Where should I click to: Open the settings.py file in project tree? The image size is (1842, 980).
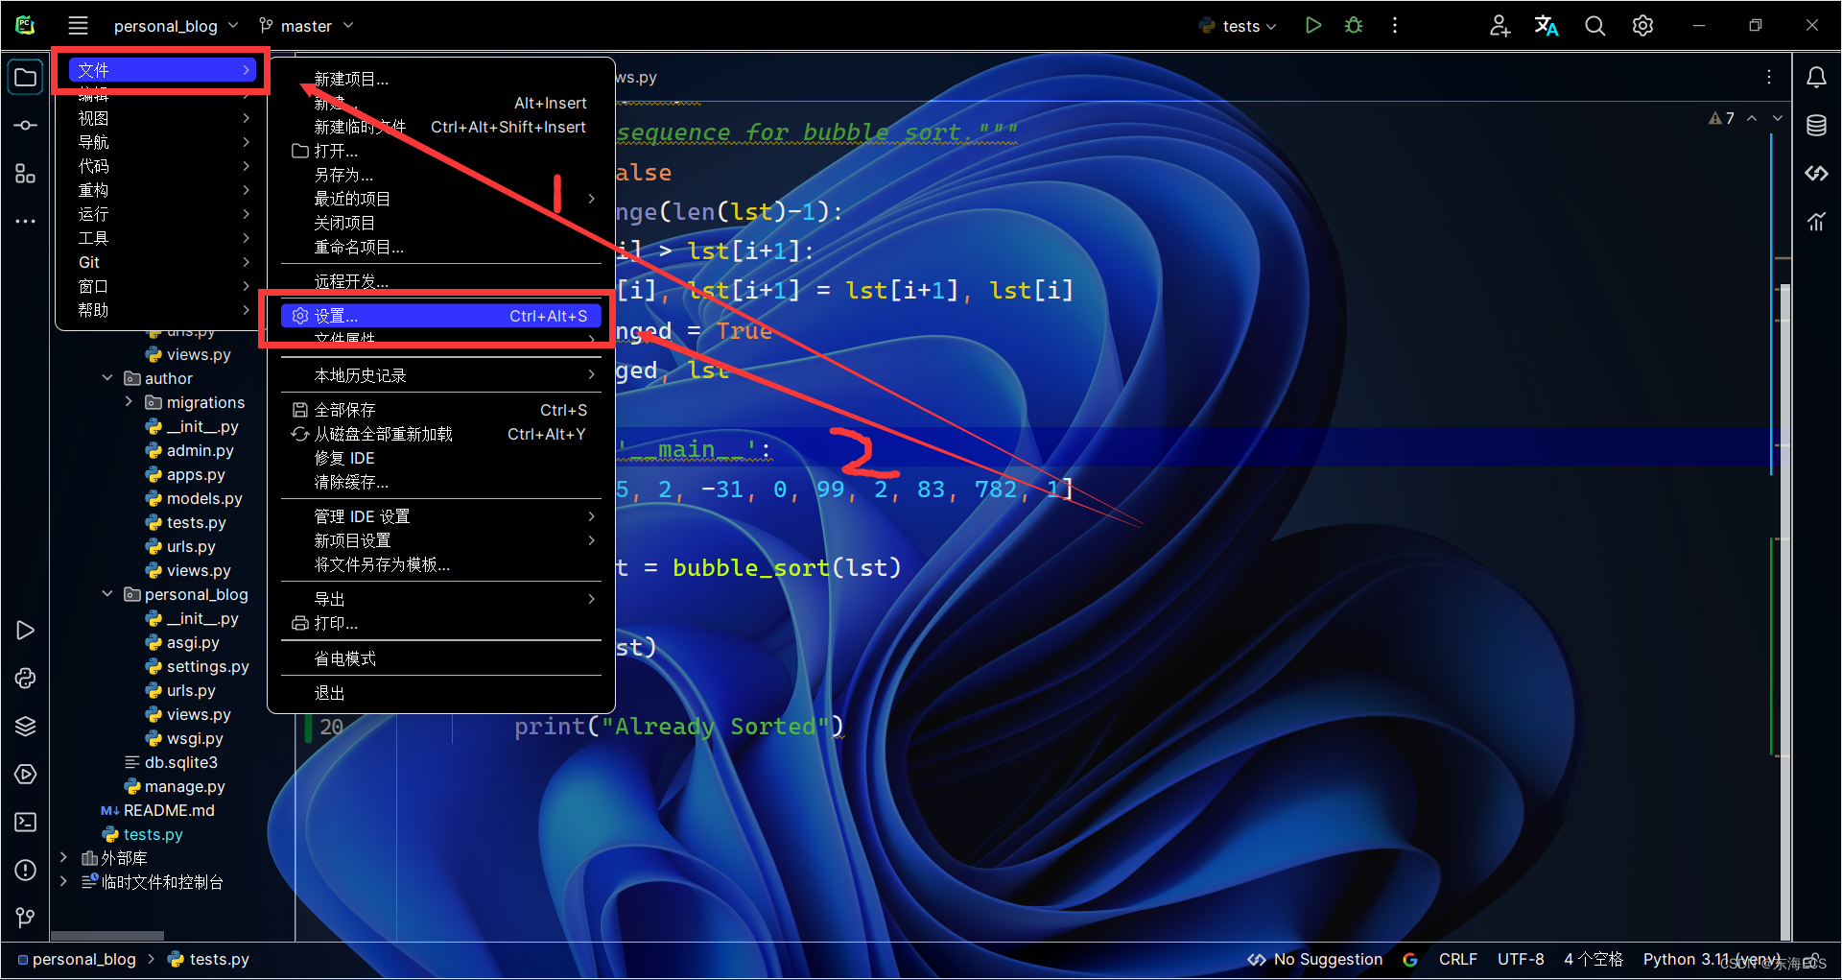point(207,666)
